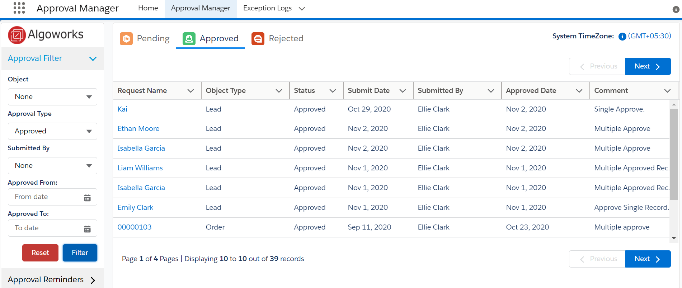Click the red Rejected tab icon
This screenshot has width=682, height=288.
258,39
